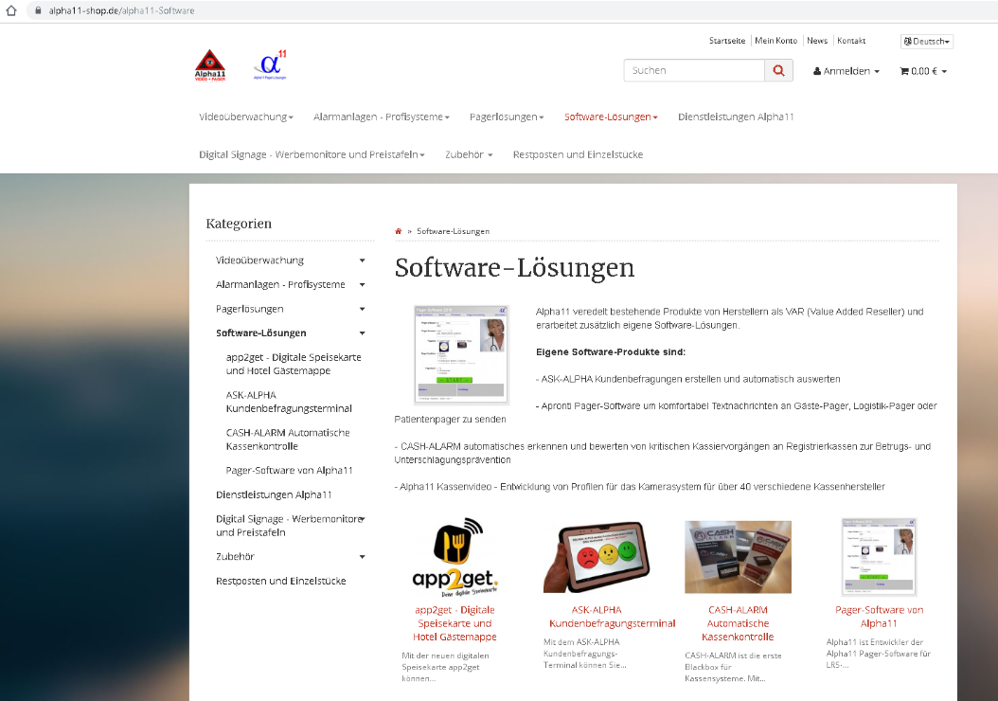Open CASH-ALARM Automatische Kassenkontrolle red title
Screen dimensions: 998x701
[738, 623]
